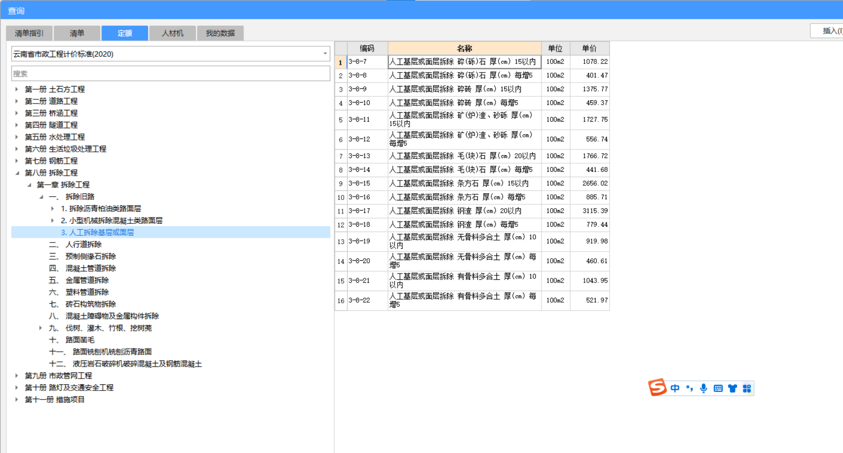843x453 pixels.
Task: Select 六、塑料管道拆除 tree item
Action: (x=79, y=292)
